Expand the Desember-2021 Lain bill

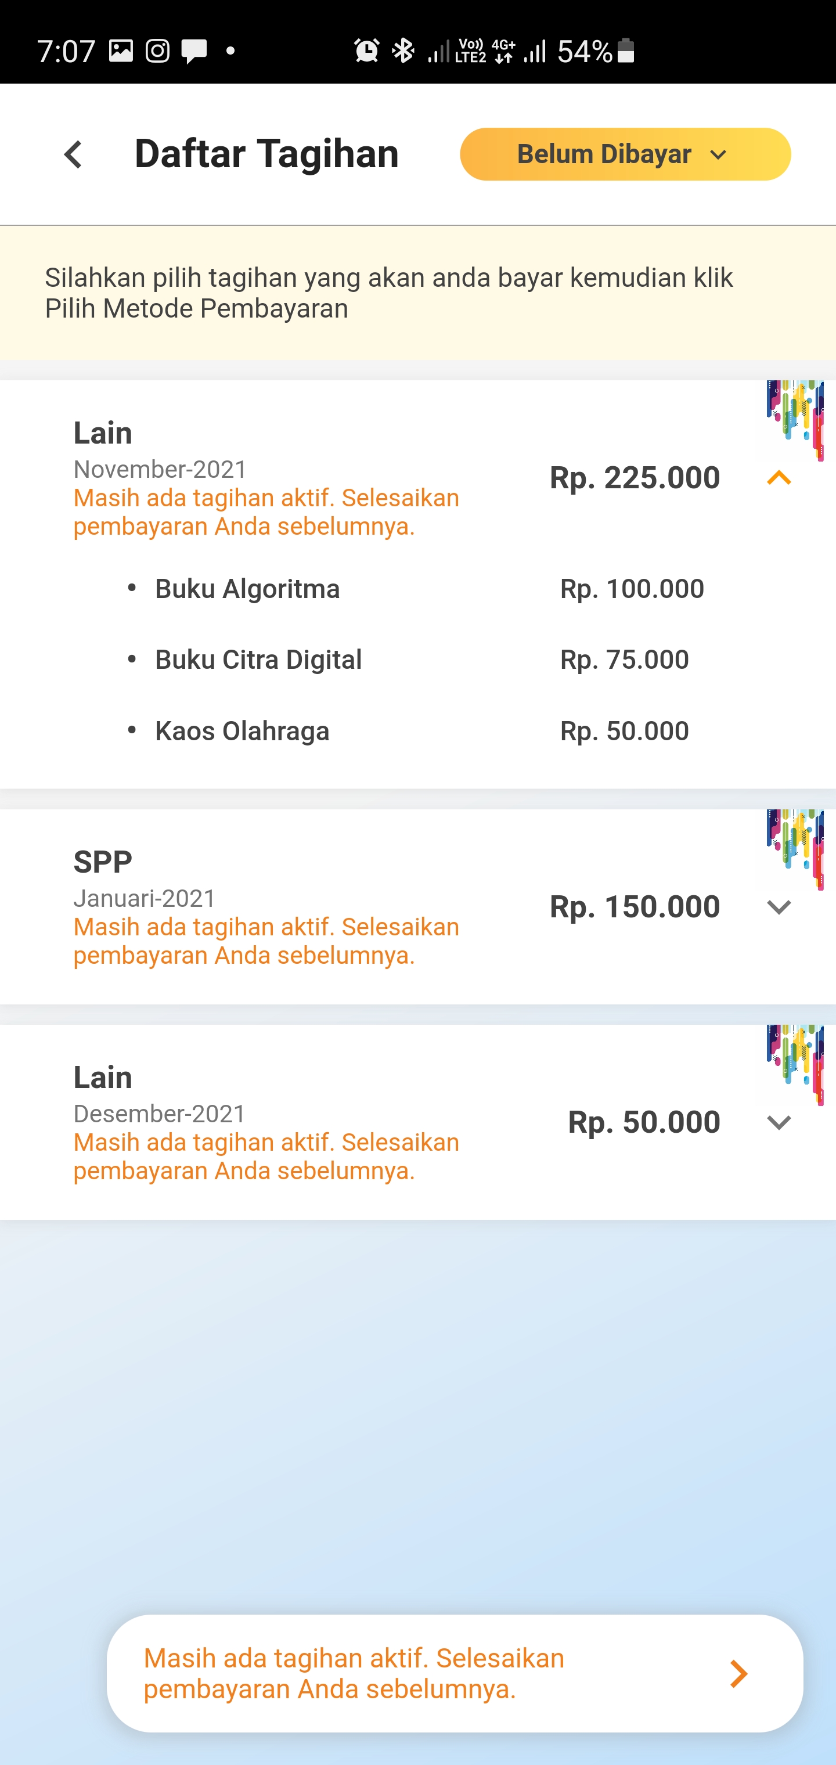(x=779, y=1122)
